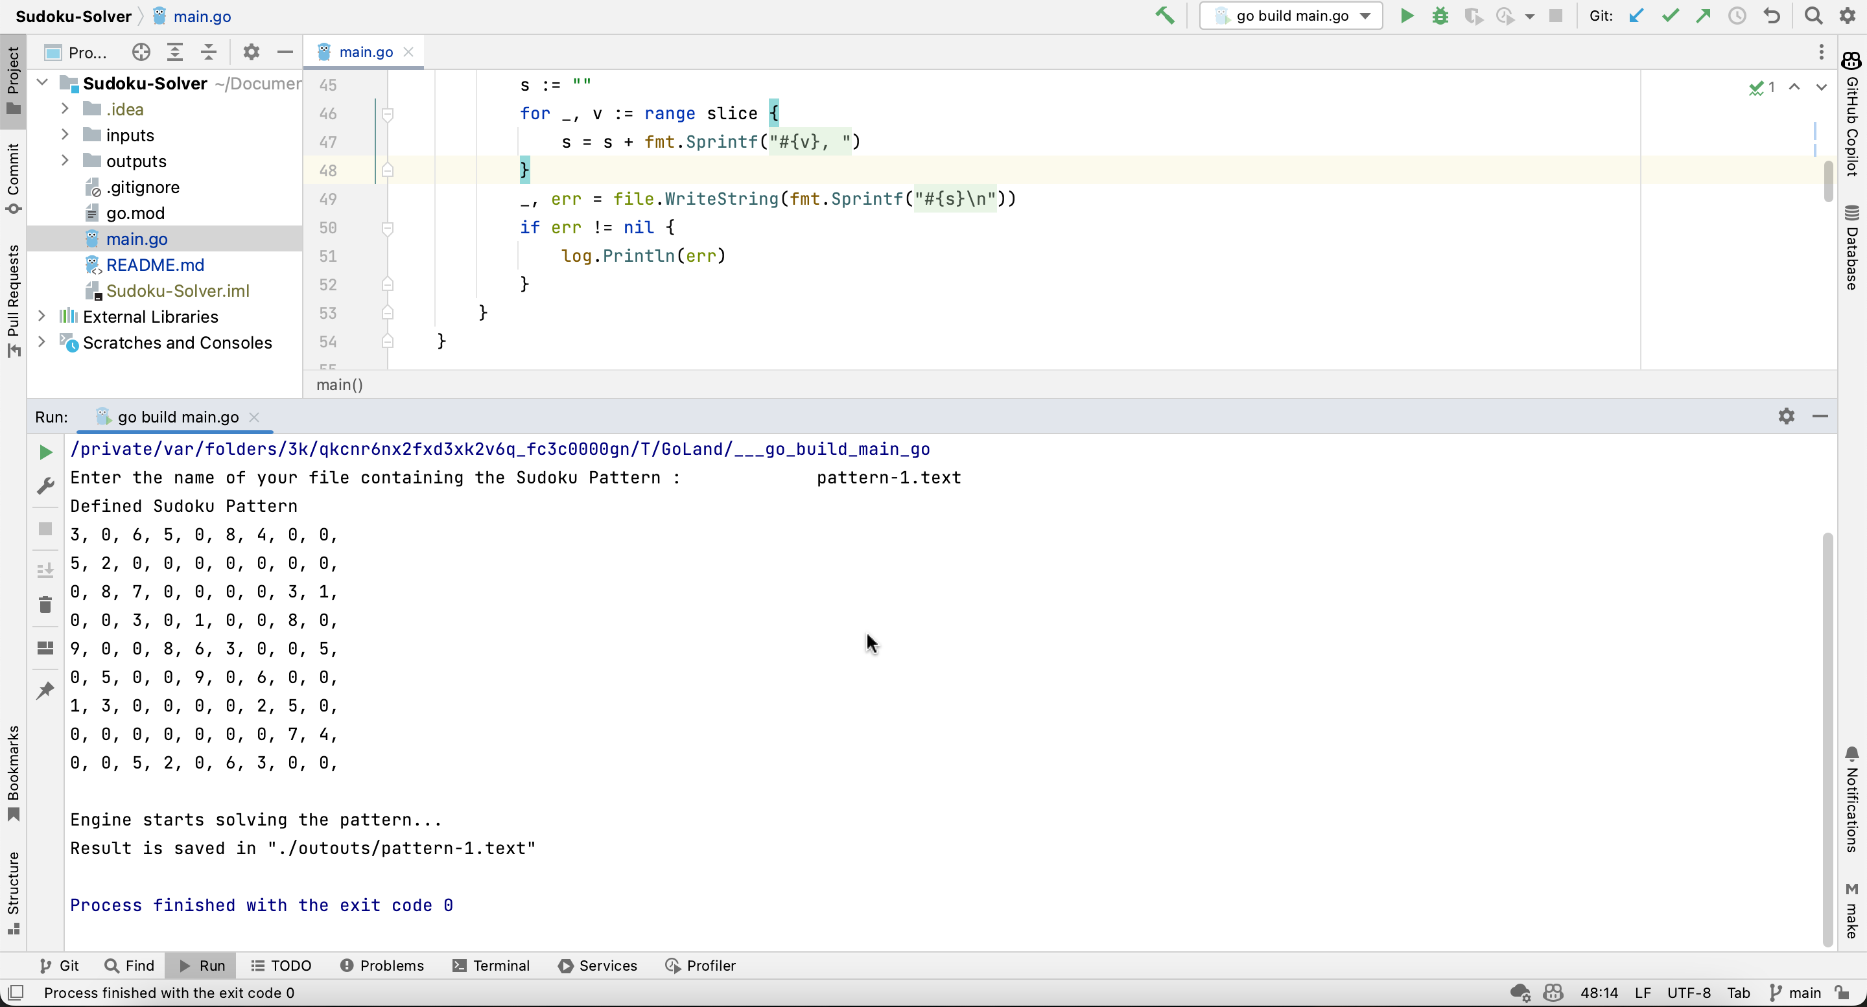The height and width of the screenshot is (1007, 1867).
Task: Click the trash icon to clear console
Action: coord(45,605)
